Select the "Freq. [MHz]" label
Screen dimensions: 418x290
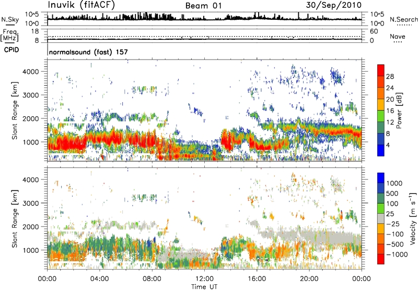tap(9, 35)
